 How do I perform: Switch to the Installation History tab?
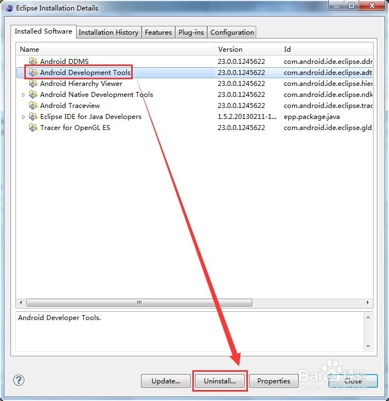pos(109,32)
